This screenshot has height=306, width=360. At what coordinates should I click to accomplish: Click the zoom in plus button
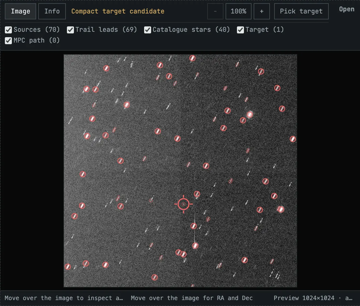(x=262, y=11)
